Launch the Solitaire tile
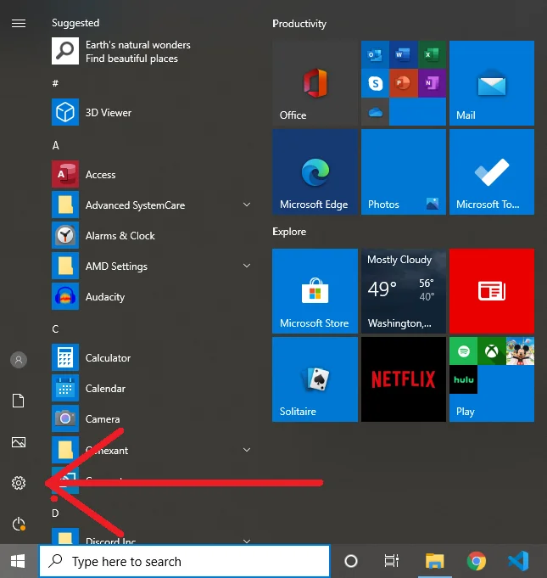This screenshot has height=578, width=547. pos(315,379)
